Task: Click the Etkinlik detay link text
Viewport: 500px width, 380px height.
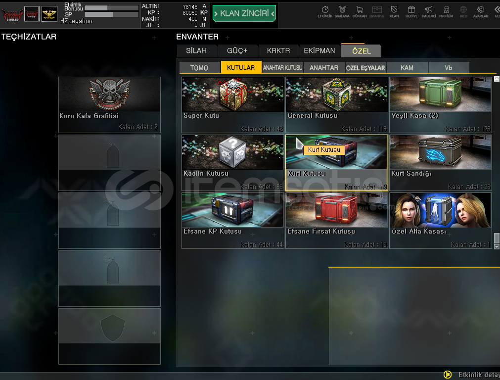Action: click(x=479, y=375)
